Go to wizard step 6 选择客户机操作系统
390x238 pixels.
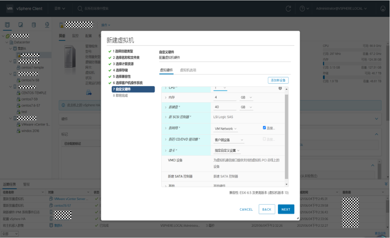click(x=127, y=83)
